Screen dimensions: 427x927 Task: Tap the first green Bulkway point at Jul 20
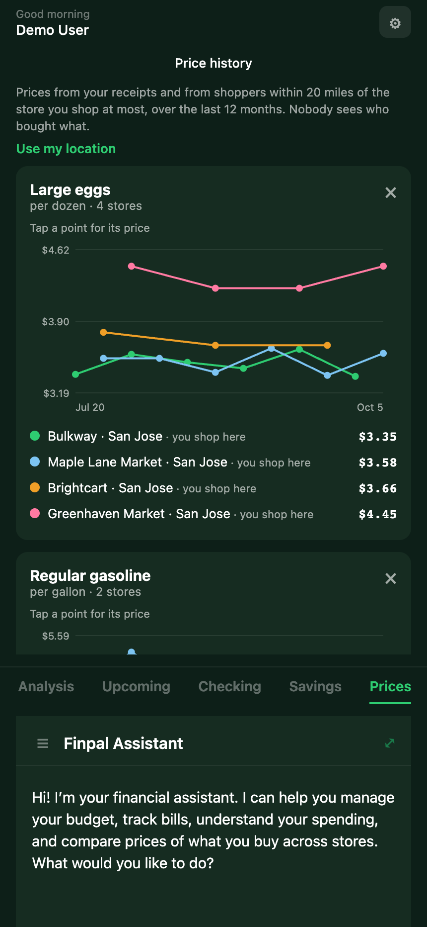pos(75,374)
